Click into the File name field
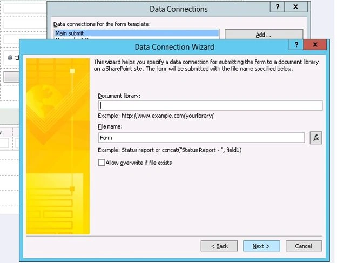Image resolution: width=337 pixels, height=263 pixels. (201, 138)
